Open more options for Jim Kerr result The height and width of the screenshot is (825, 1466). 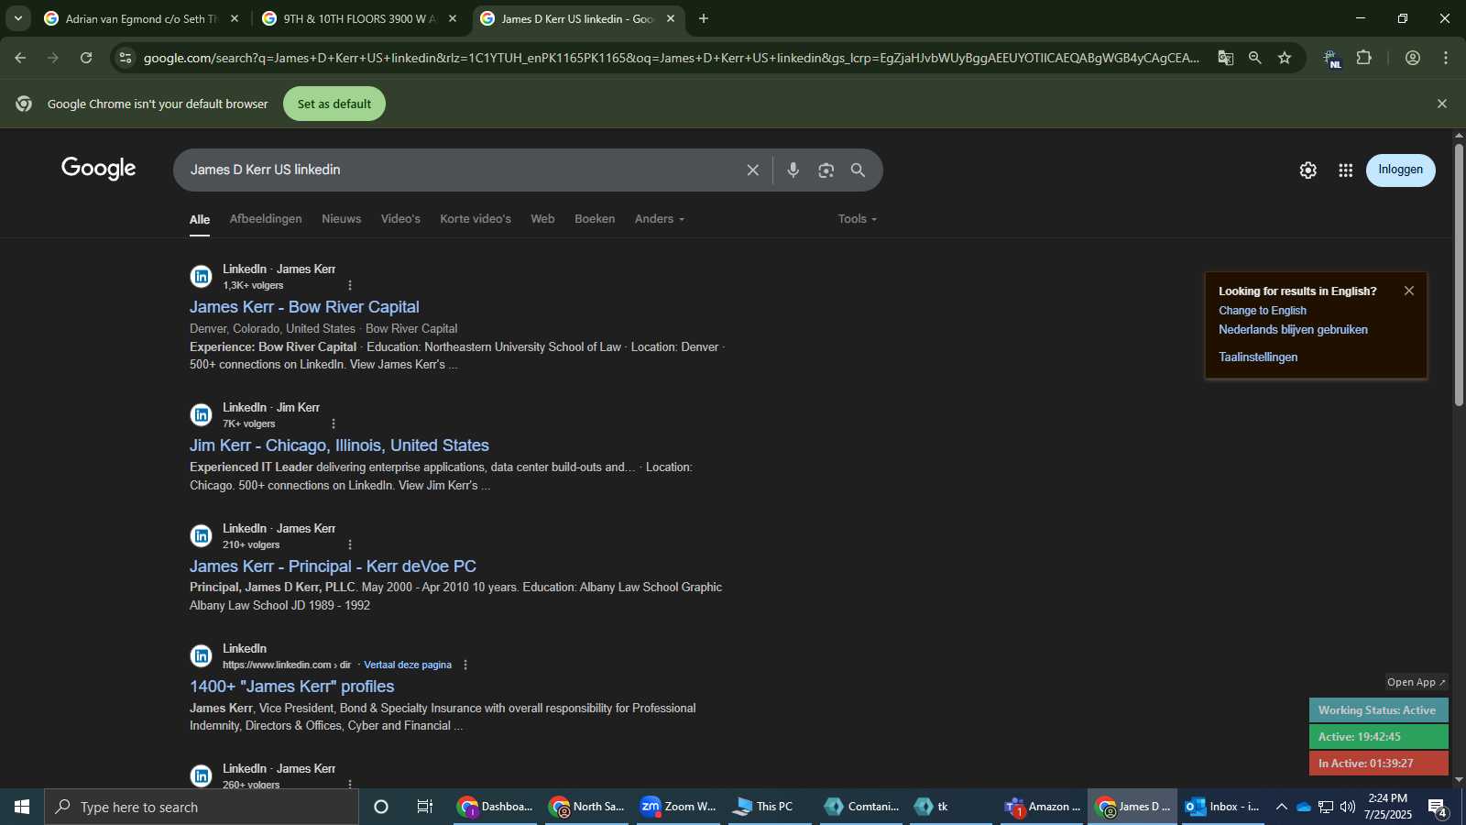[x=334, y=423]
